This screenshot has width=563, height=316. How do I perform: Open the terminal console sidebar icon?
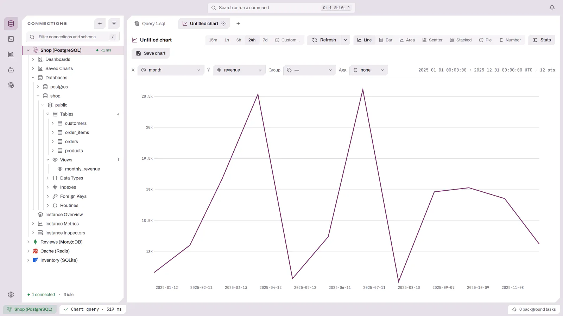(11, 39)
